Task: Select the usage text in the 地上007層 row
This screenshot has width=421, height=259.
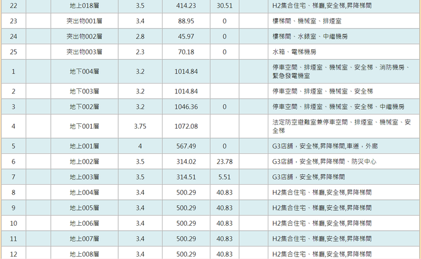Action: click(322, 239)
